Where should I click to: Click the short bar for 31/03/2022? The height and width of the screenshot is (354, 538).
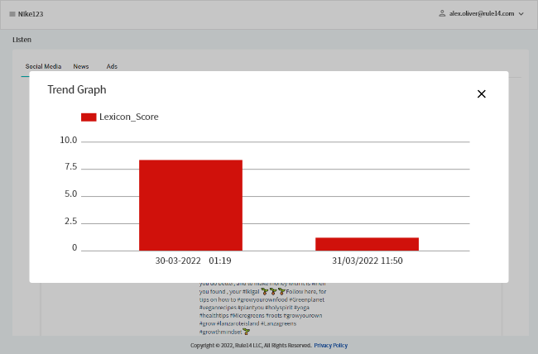367,244
